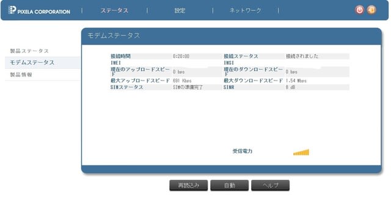Click the 再読込み reload button
Image resolution: width=391 pixels, height=222 pixels.
coord(189,185)
